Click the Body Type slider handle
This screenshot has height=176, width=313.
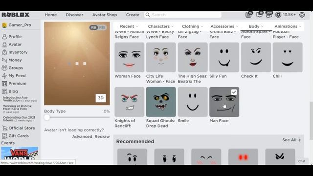coord(47,117)
